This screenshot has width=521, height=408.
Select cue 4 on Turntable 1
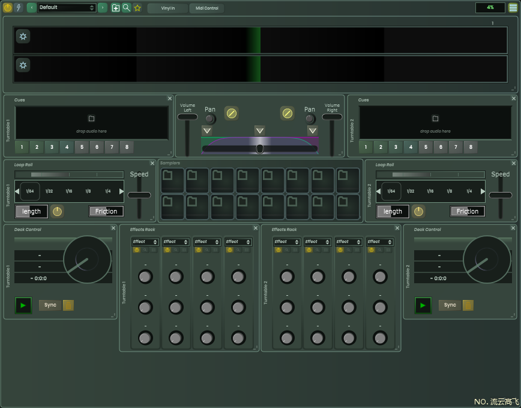coord(67,147)
